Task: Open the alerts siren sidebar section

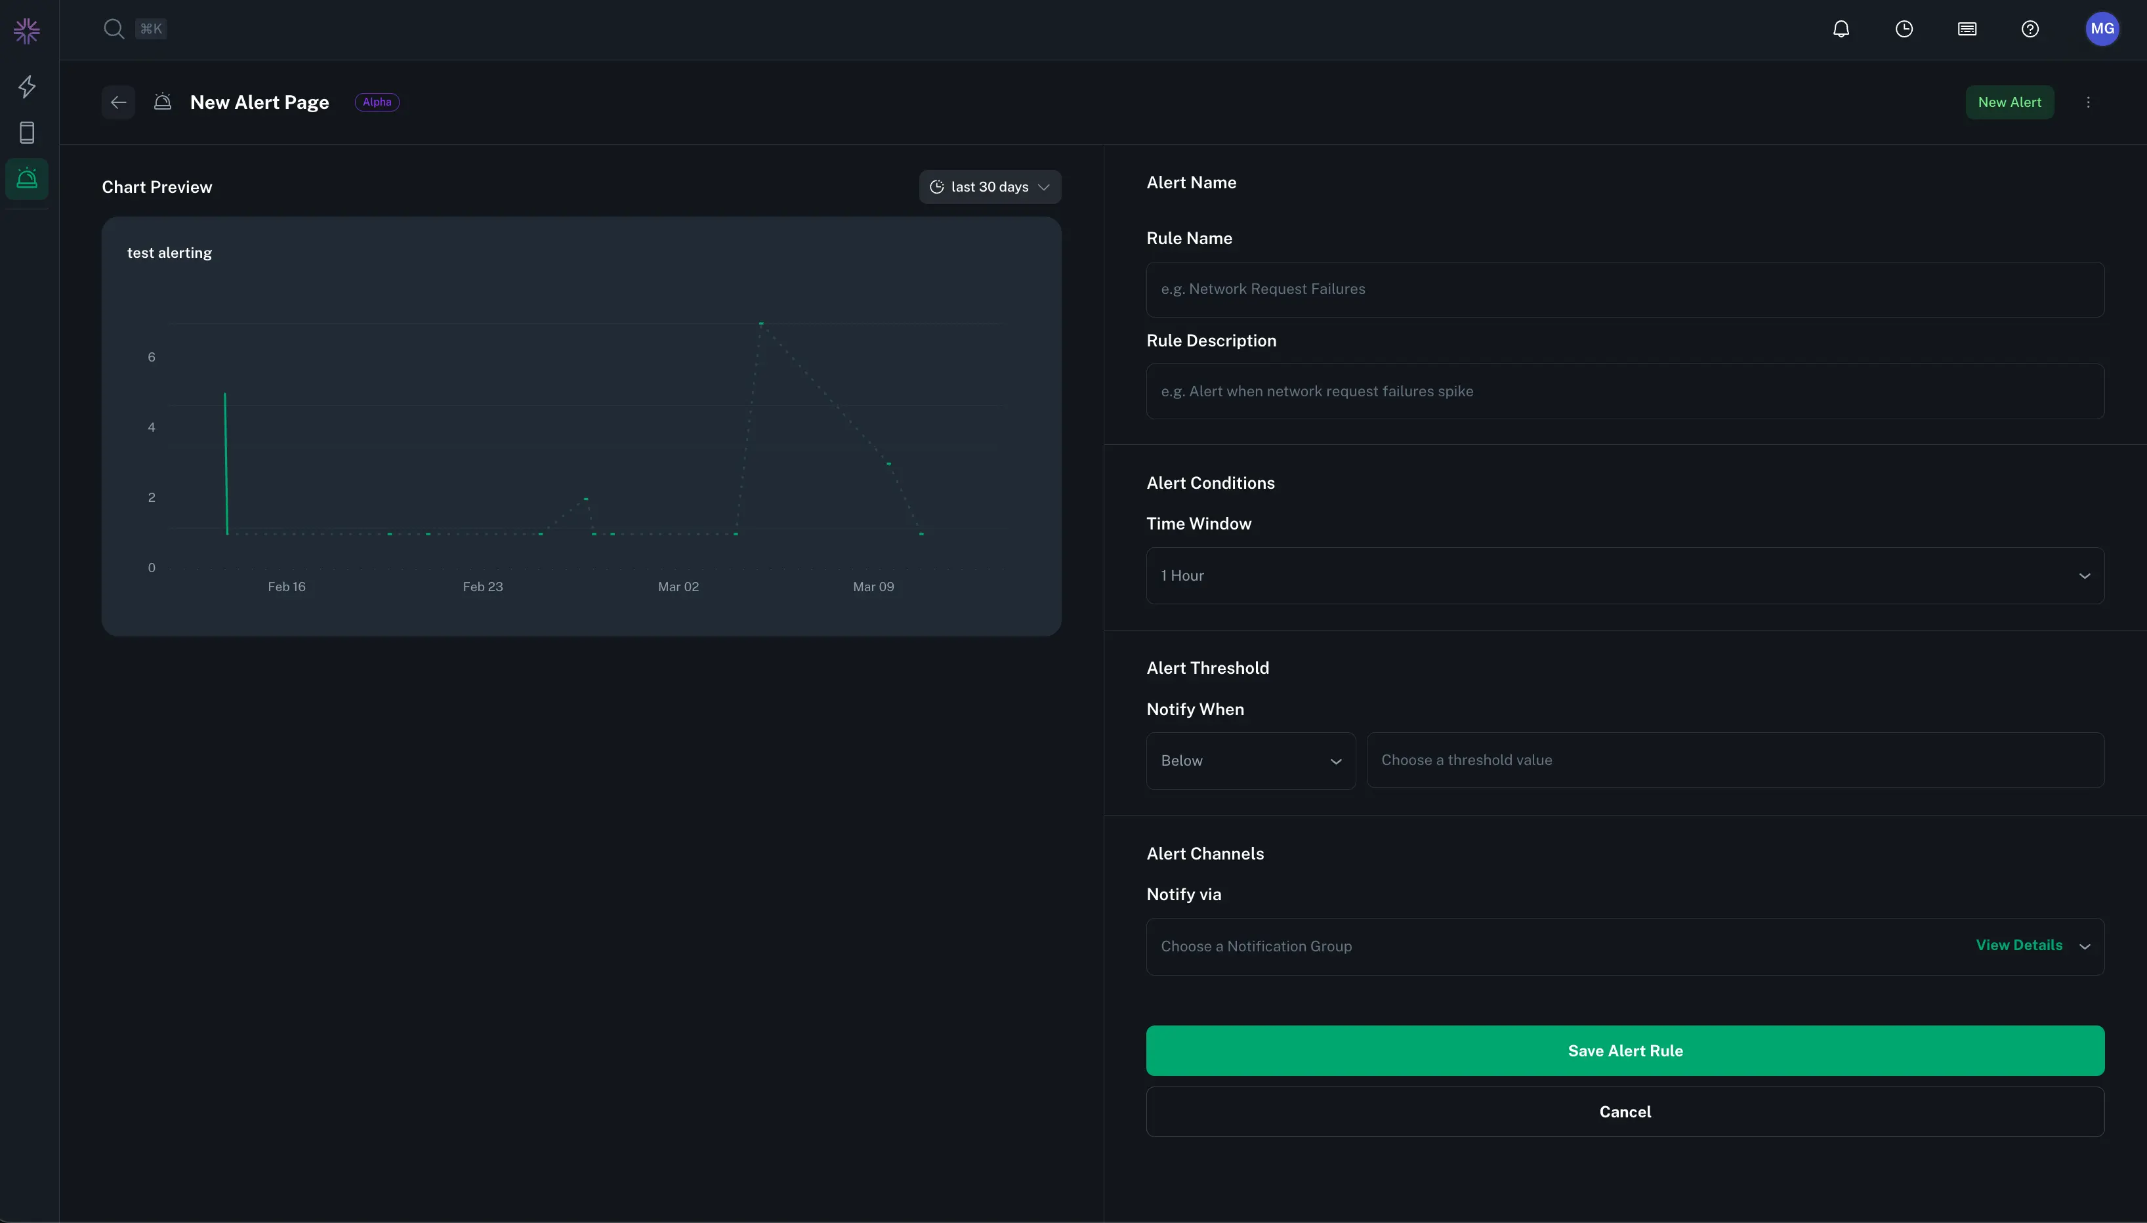Action: pos(27,179)
